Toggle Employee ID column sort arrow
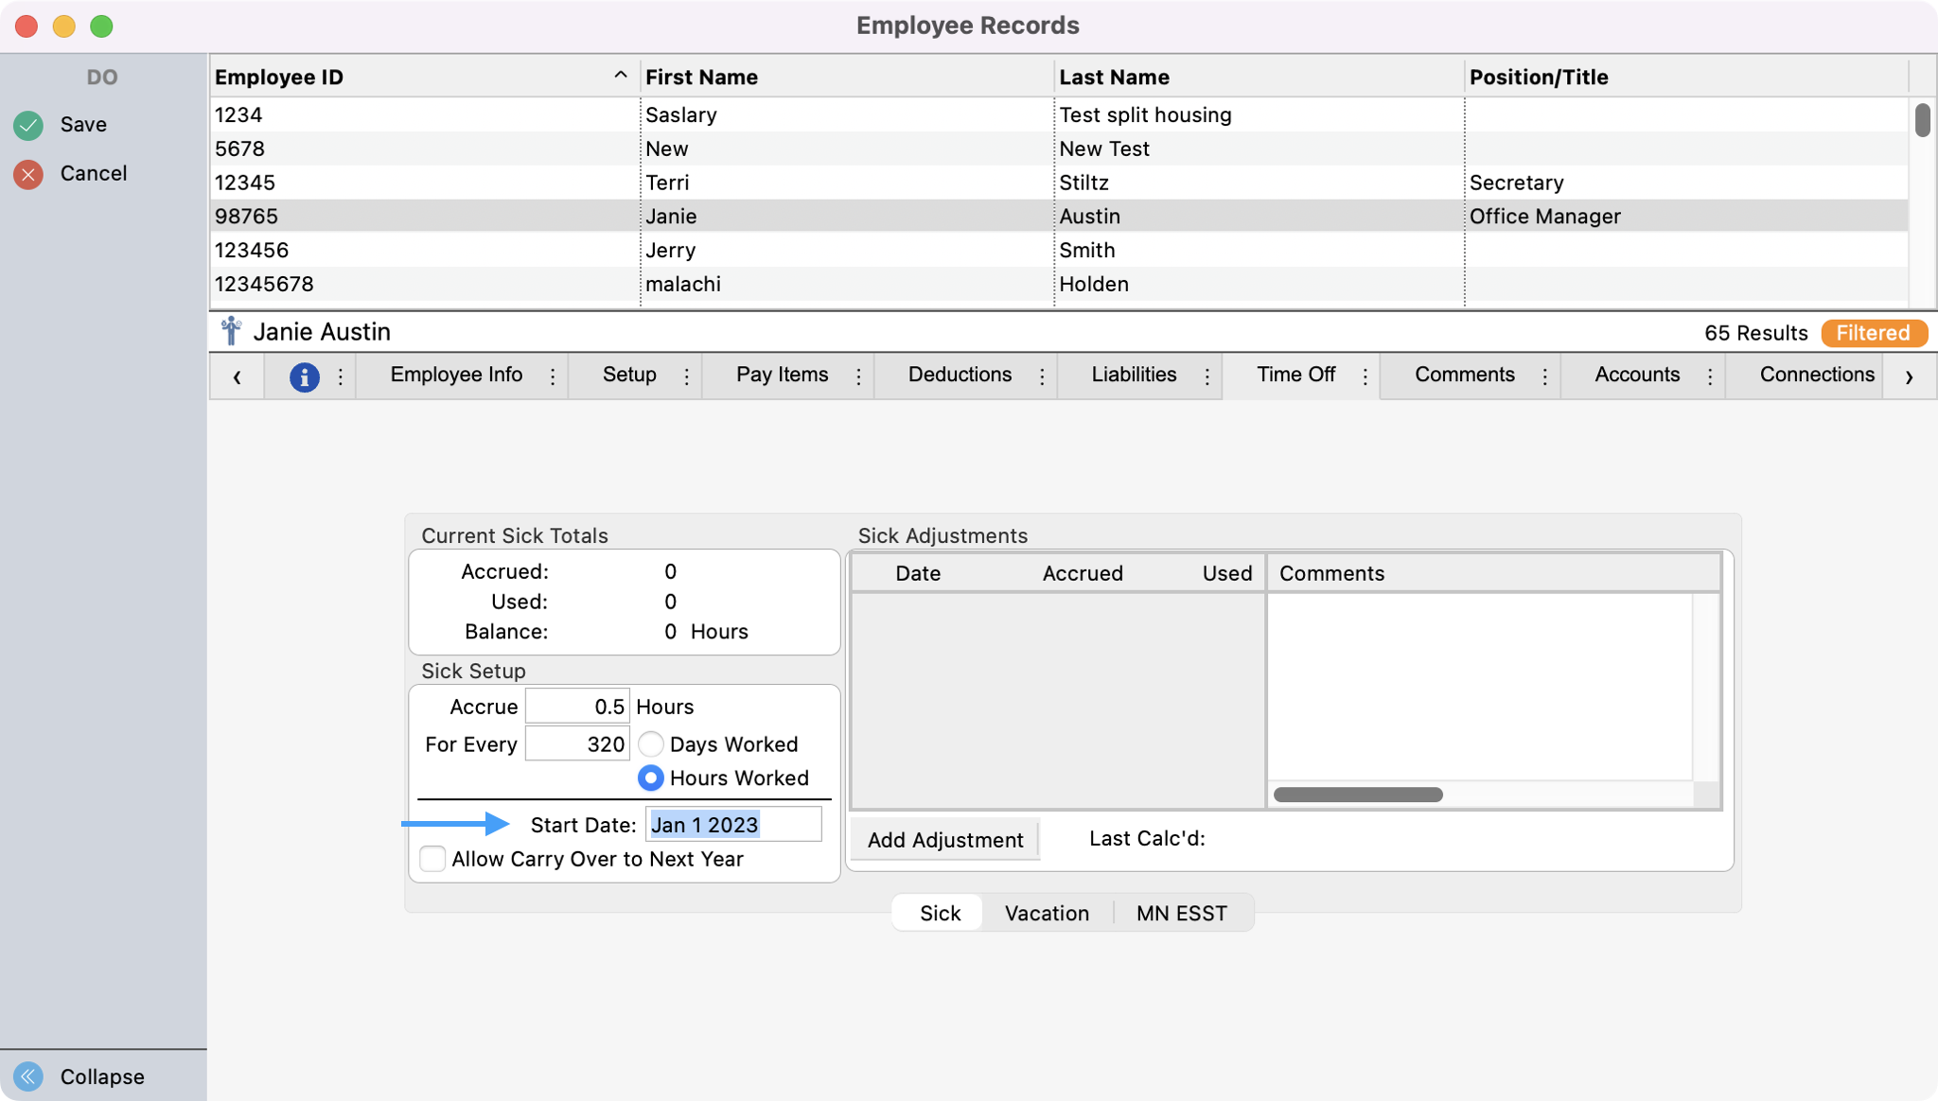This screenshot has height=1101, width=1938. [x=620, y=76]
